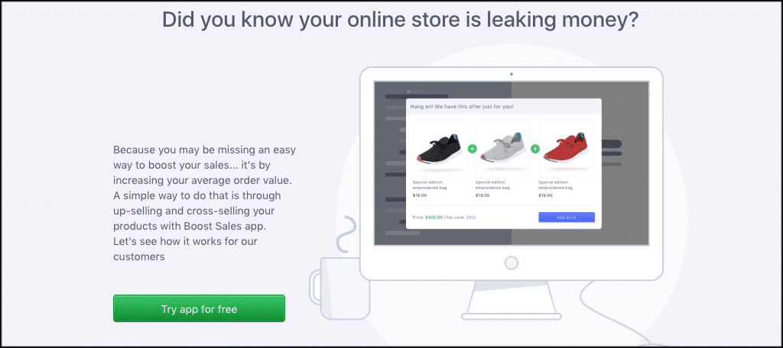Click the paragraph mentioning Boost Sales app
This screenshot has height=348, width=783.
click(205, 204)
